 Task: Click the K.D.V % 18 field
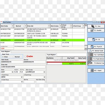pos(17,72)
